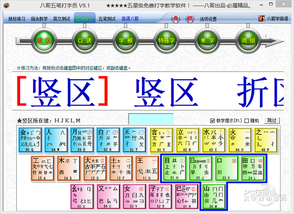Image resolution: width=294 pixels, height=214 pixels.
Task: Select the 词组 round button
Action: (x=248, y=41)
